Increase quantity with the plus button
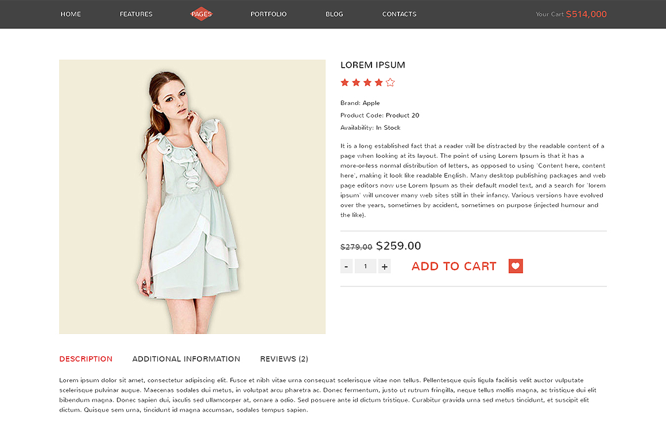 click(x=384, y=266)
